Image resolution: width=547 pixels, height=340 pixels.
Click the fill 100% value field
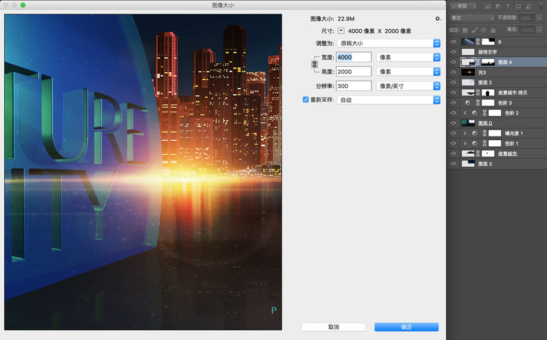coord(528,30)
